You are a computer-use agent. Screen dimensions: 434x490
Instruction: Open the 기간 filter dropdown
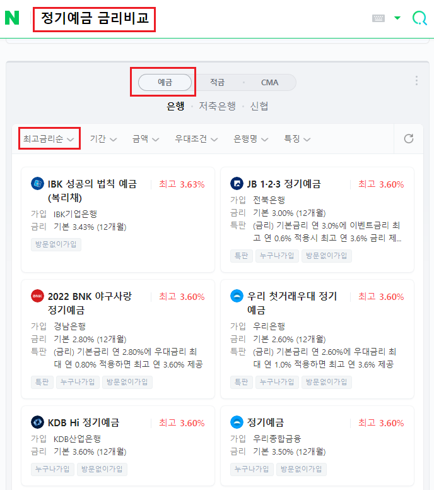tap(103, 138)
